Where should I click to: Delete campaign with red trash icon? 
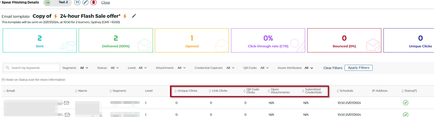[94, 2]
